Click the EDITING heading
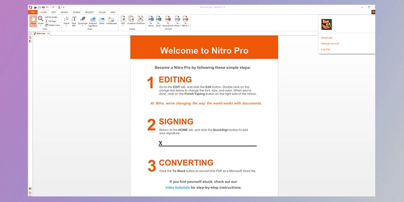Viewport: 404px width, 202px height. [175, 80]
